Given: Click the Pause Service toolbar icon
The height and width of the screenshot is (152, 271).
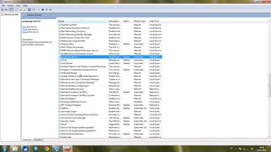Looking at the screenshot, I should (x=47, y=10).
